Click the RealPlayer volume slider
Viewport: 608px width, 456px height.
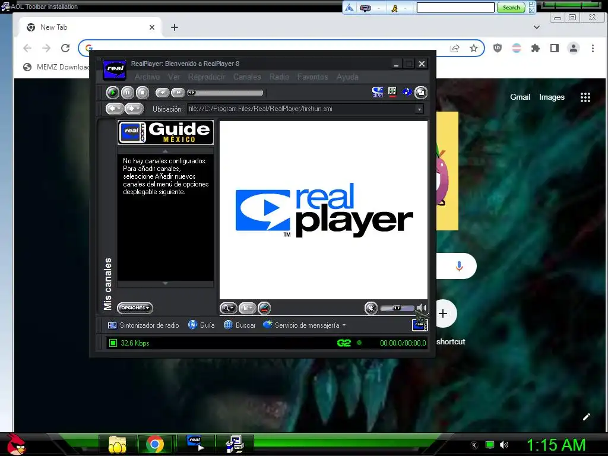(397, 308)
